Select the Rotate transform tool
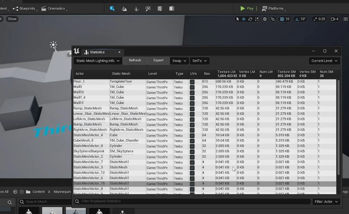349x214 pixels. (250, 19)
